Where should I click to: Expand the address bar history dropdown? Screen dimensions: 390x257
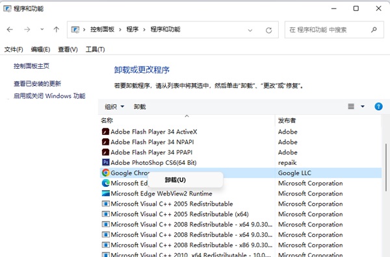coord(250,31)
